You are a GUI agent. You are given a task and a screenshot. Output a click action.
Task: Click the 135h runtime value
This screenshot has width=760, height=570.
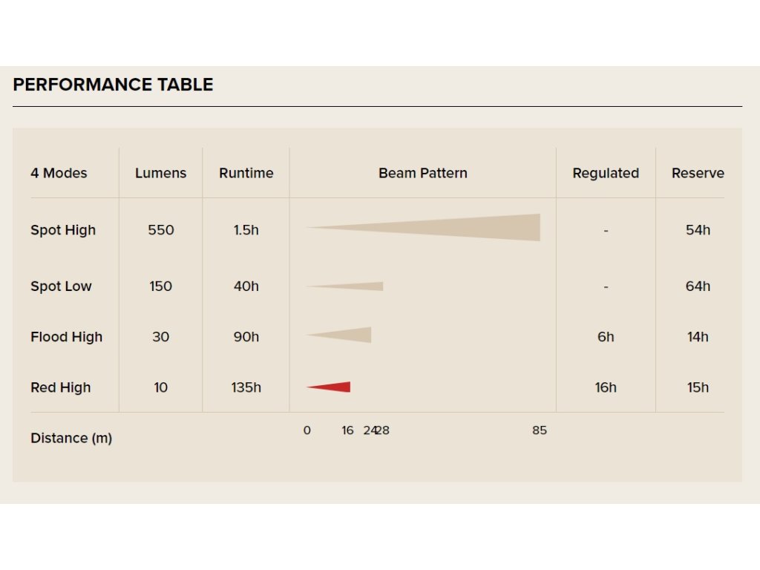point(246,387)
